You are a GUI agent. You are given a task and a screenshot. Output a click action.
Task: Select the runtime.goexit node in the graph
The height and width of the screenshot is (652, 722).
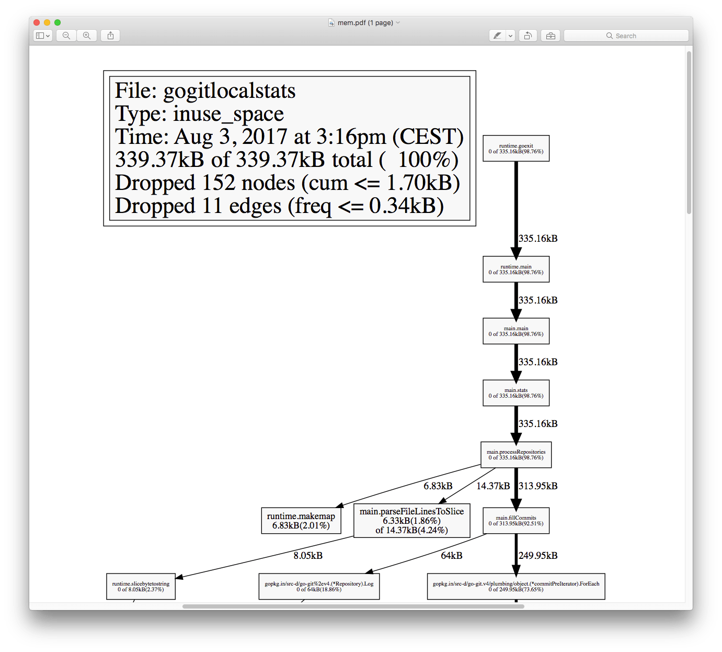(x=515, y=149)
